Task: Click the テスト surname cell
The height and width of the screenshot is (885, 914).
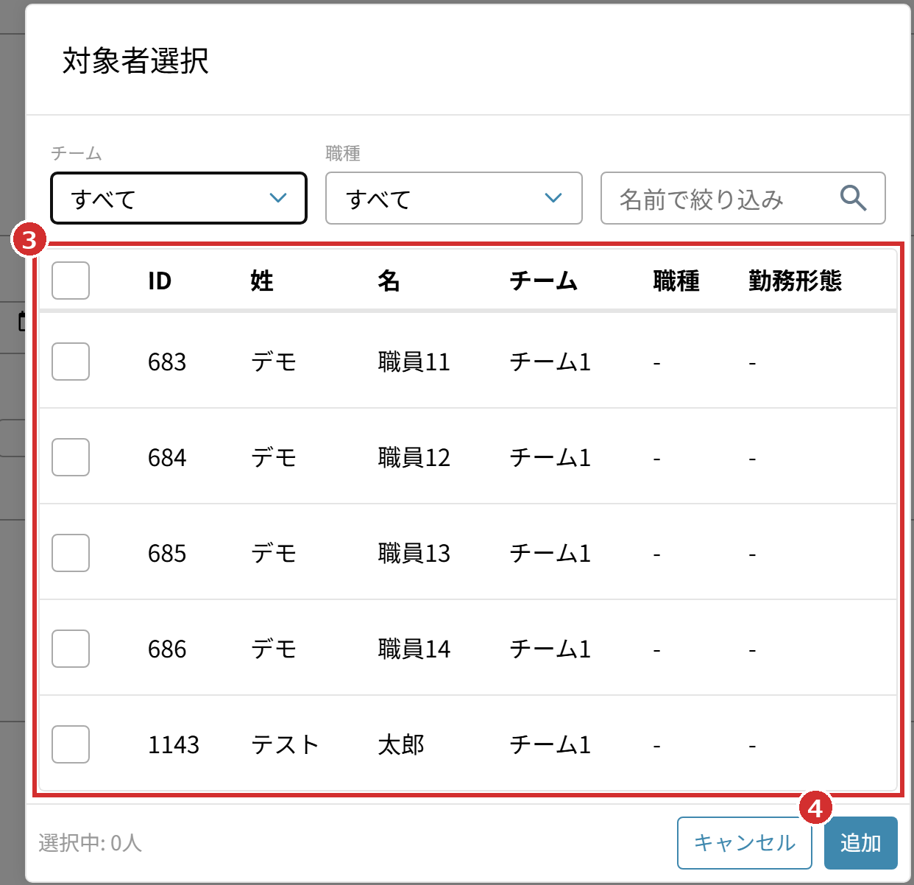Action: point(285,744)
